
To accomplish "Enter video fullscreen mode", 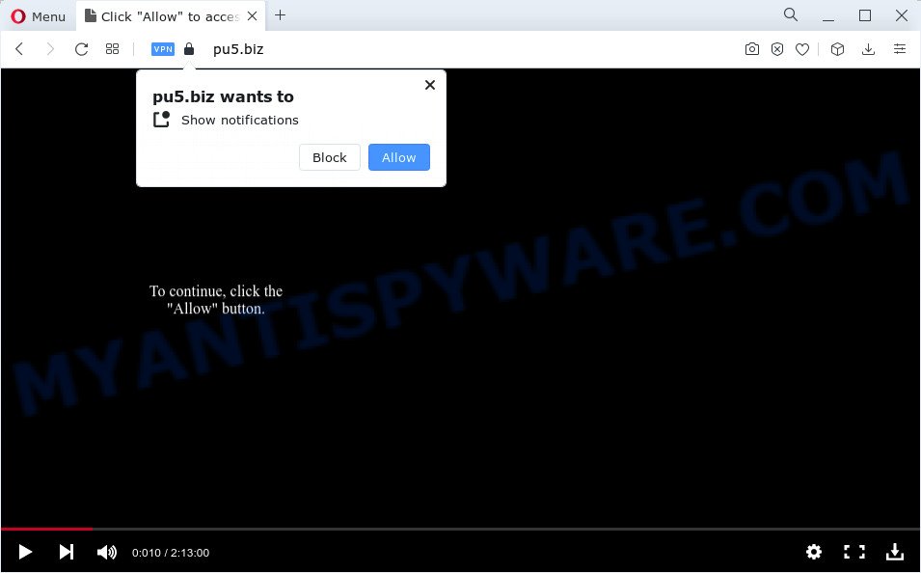I will [854, 552].
